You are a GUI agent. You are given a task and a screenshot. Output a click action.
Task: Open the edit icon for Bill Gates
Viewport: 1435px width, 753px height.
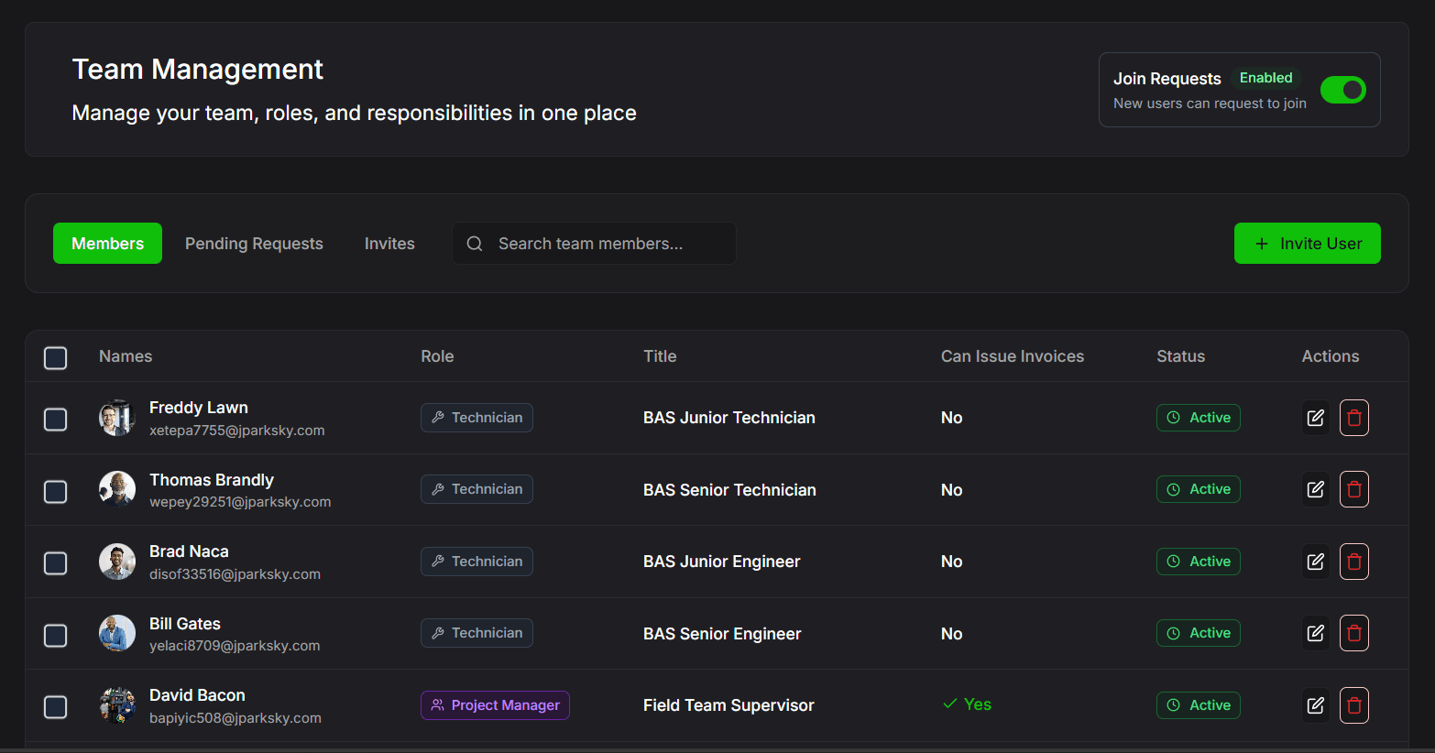click(x=1315, y=633)
